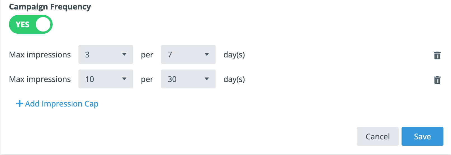This screenshot has width=451, height=155.
Task: Open the max impressions dropdown showing 3
Action: (x=106, y=55)
